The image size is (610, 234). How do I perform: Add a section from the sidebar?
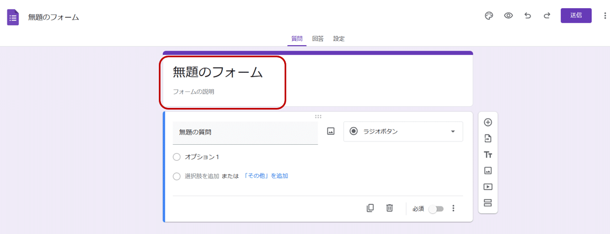click(x=488, y=203)
